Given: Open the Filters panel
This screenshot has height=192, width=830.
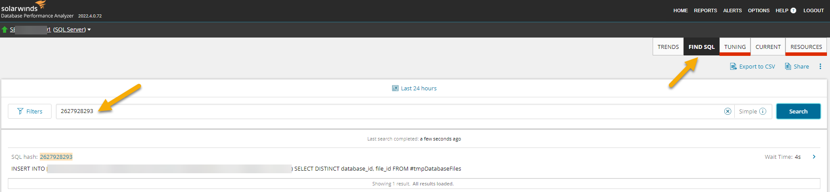Looking at the screenshot, I should (x=30, y=111).
